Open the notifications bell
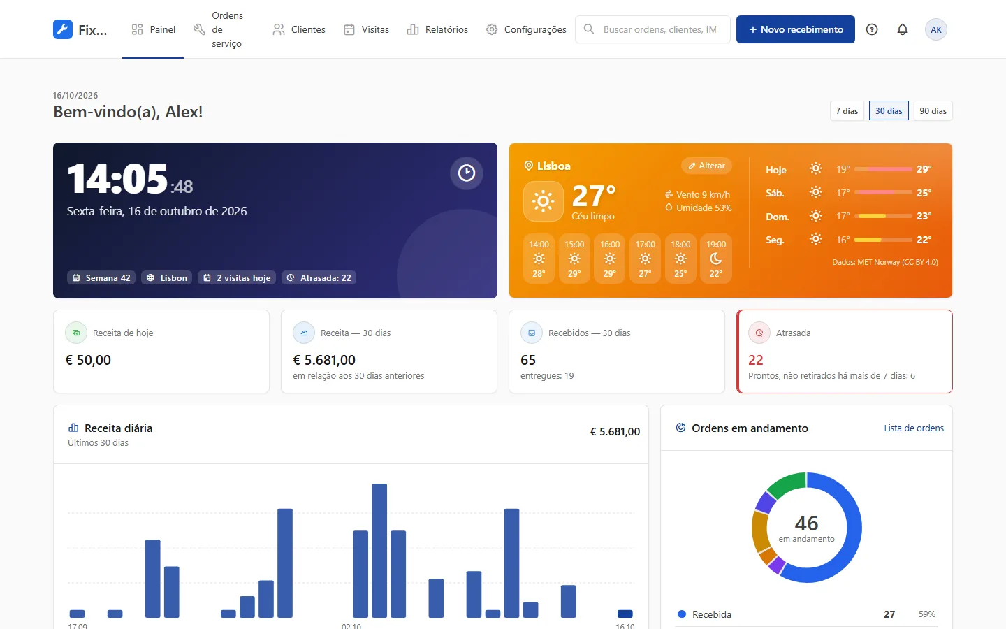 (x=903, y=29)
